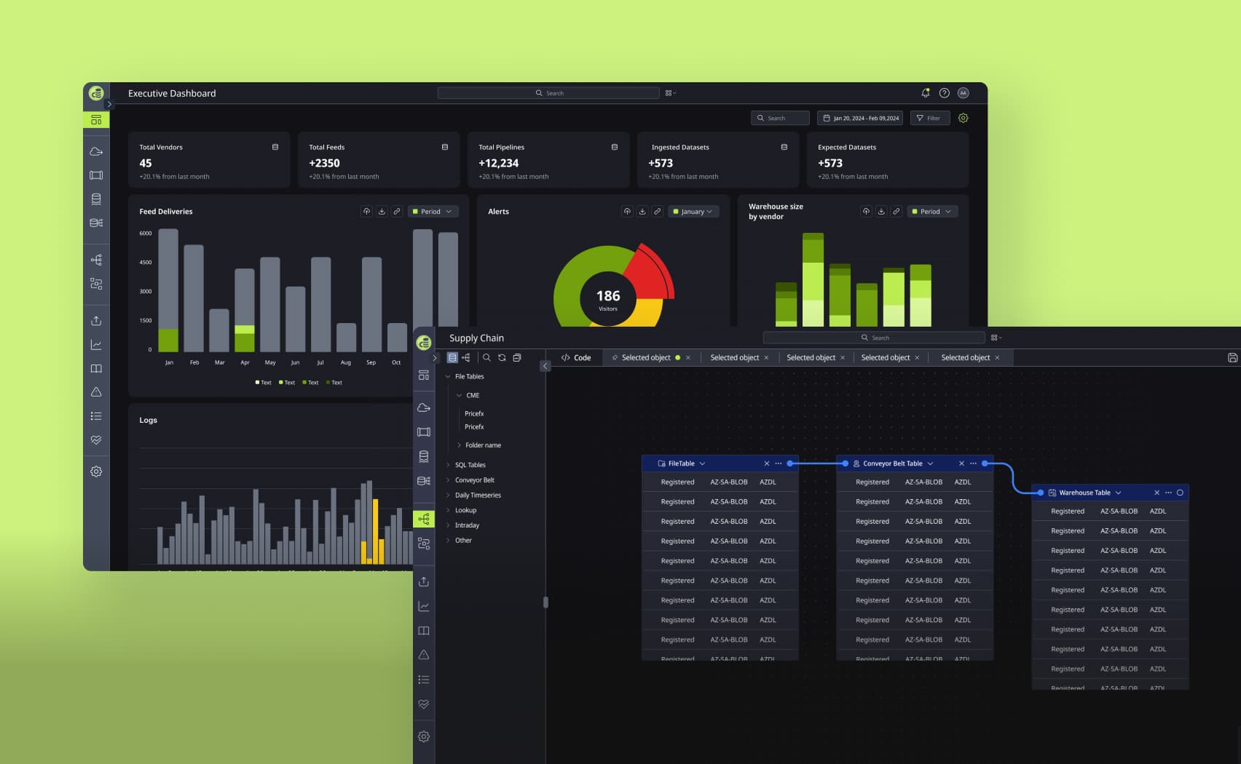Open the help question mark icon
Screen dimensions: 1241x764
[944, 93]
